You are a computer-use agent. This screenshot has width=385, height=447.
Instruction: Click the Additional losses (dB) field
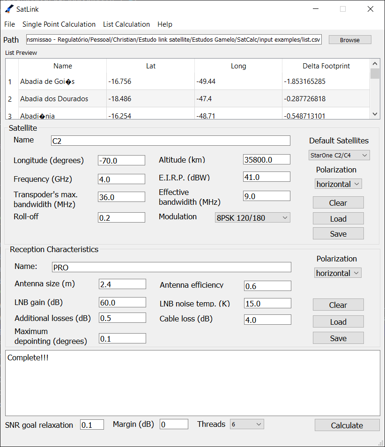[122, 318]
